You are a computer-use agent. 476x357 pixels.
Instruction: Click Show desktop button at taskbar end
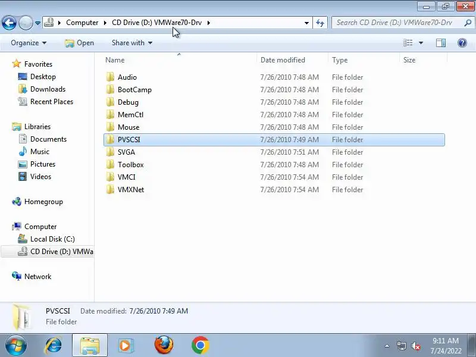pyautogui.click(x=472, y=345)
